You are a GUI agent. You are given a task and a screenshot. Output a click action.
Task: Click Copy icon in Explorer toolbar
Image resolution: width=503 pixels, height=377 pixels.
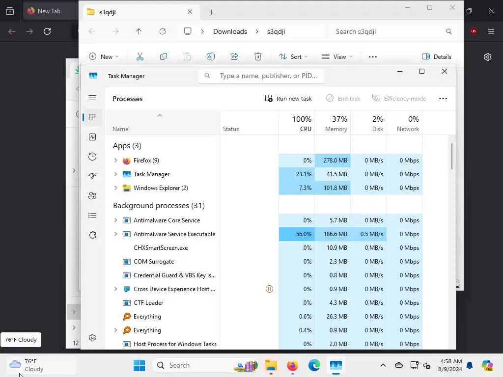click(x=163, y=57)
